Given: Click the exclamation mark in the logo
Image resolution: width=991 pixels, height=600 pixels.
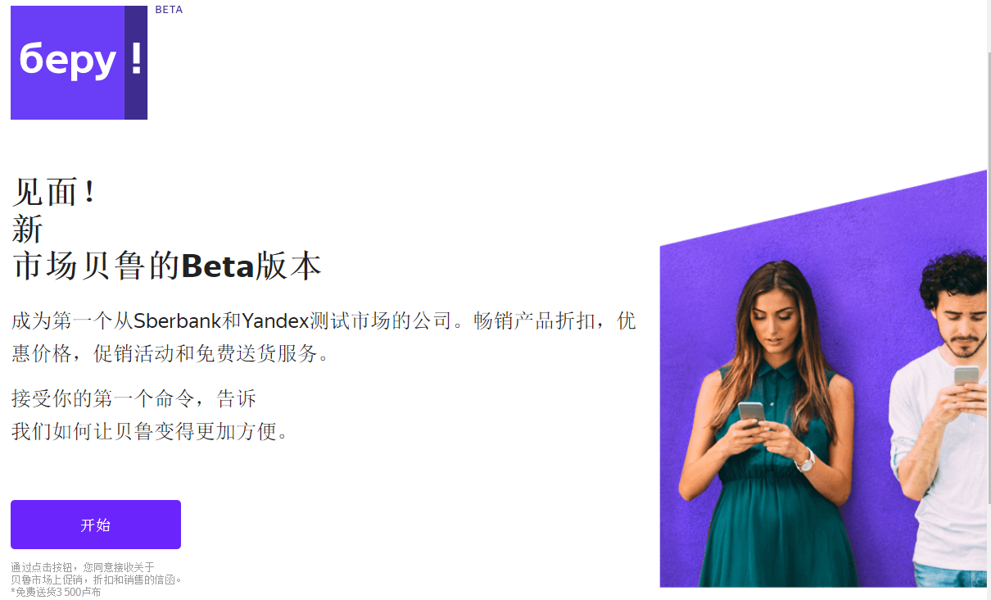Looking at the screenshot, I should [136, 60].
